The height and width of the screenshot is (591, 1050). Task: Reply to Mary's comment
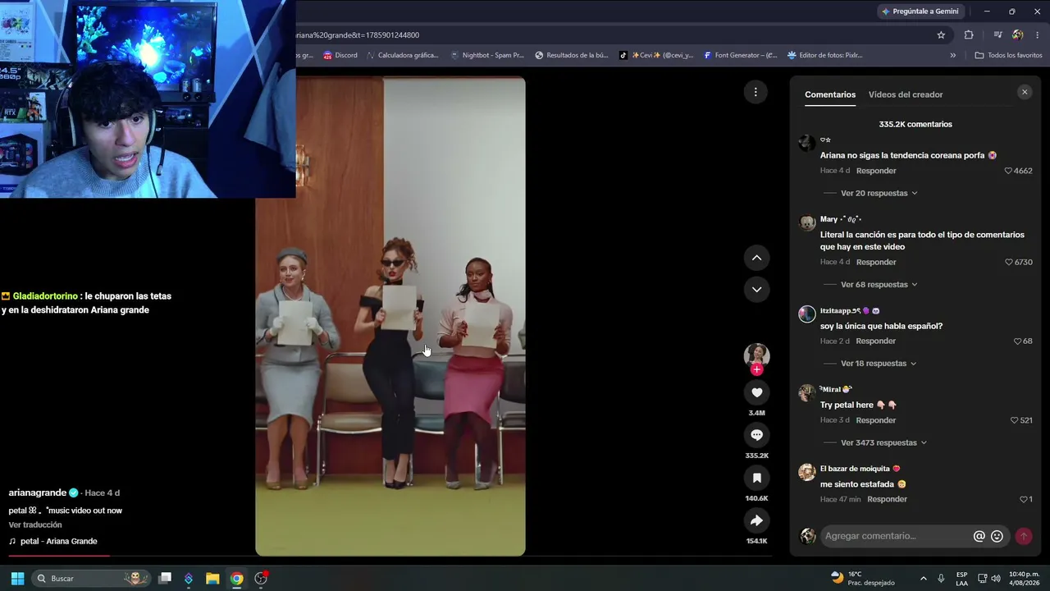point(876,262)
